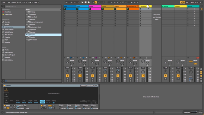Select the Audio Effects category
204x115 pixels.
(x=9, y=30)
